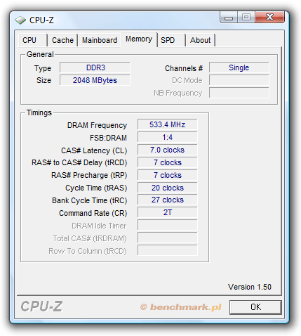Click the empty Row To Column field
This screenshot has width=301, height=336.
click(168, 250)
